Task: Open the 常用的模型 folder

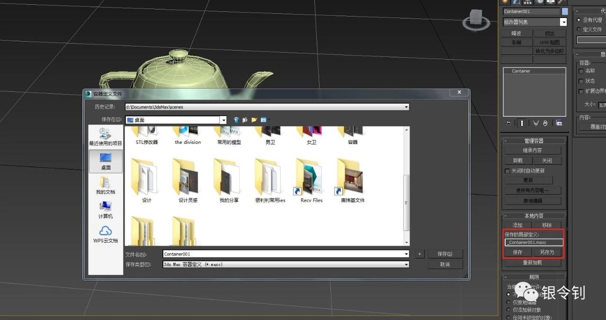Action: pyautogui.click(x=229, y=136)
